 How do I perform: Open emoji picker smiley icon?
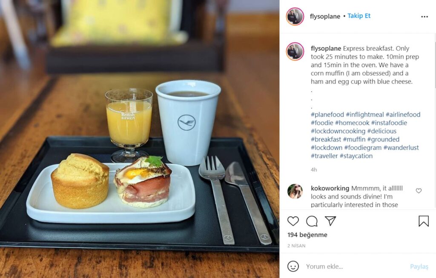[x=293, y=266]
